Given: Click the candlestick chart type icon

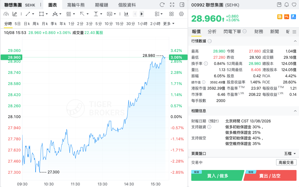Looking at the screenshot, I should click(x=126, y=14).
